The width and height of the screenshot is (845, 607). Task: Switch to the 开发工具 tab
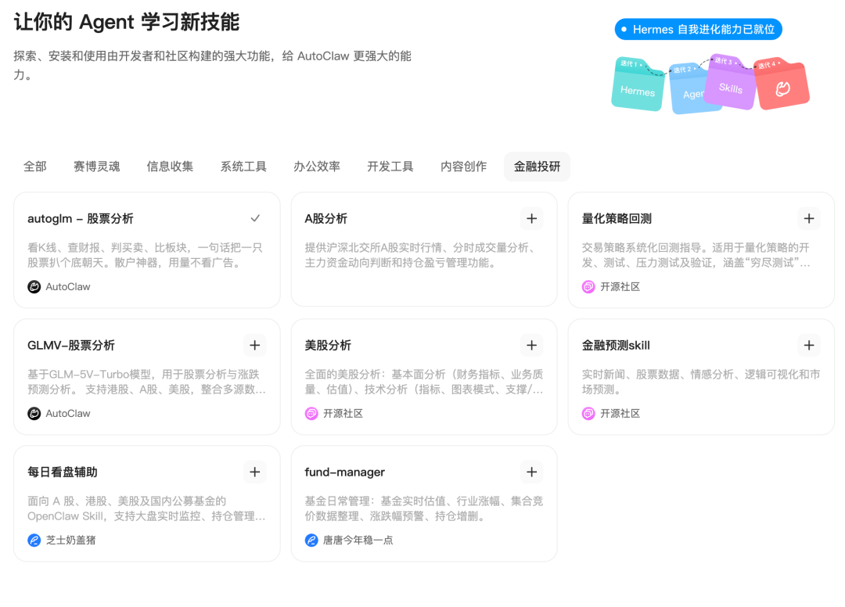click(390, 166)
